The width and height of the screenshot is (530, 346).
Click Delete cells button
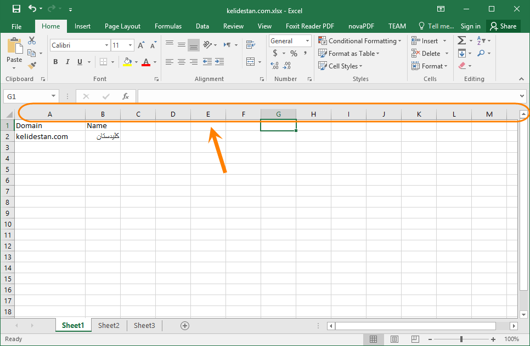click(x=426, y=53)
